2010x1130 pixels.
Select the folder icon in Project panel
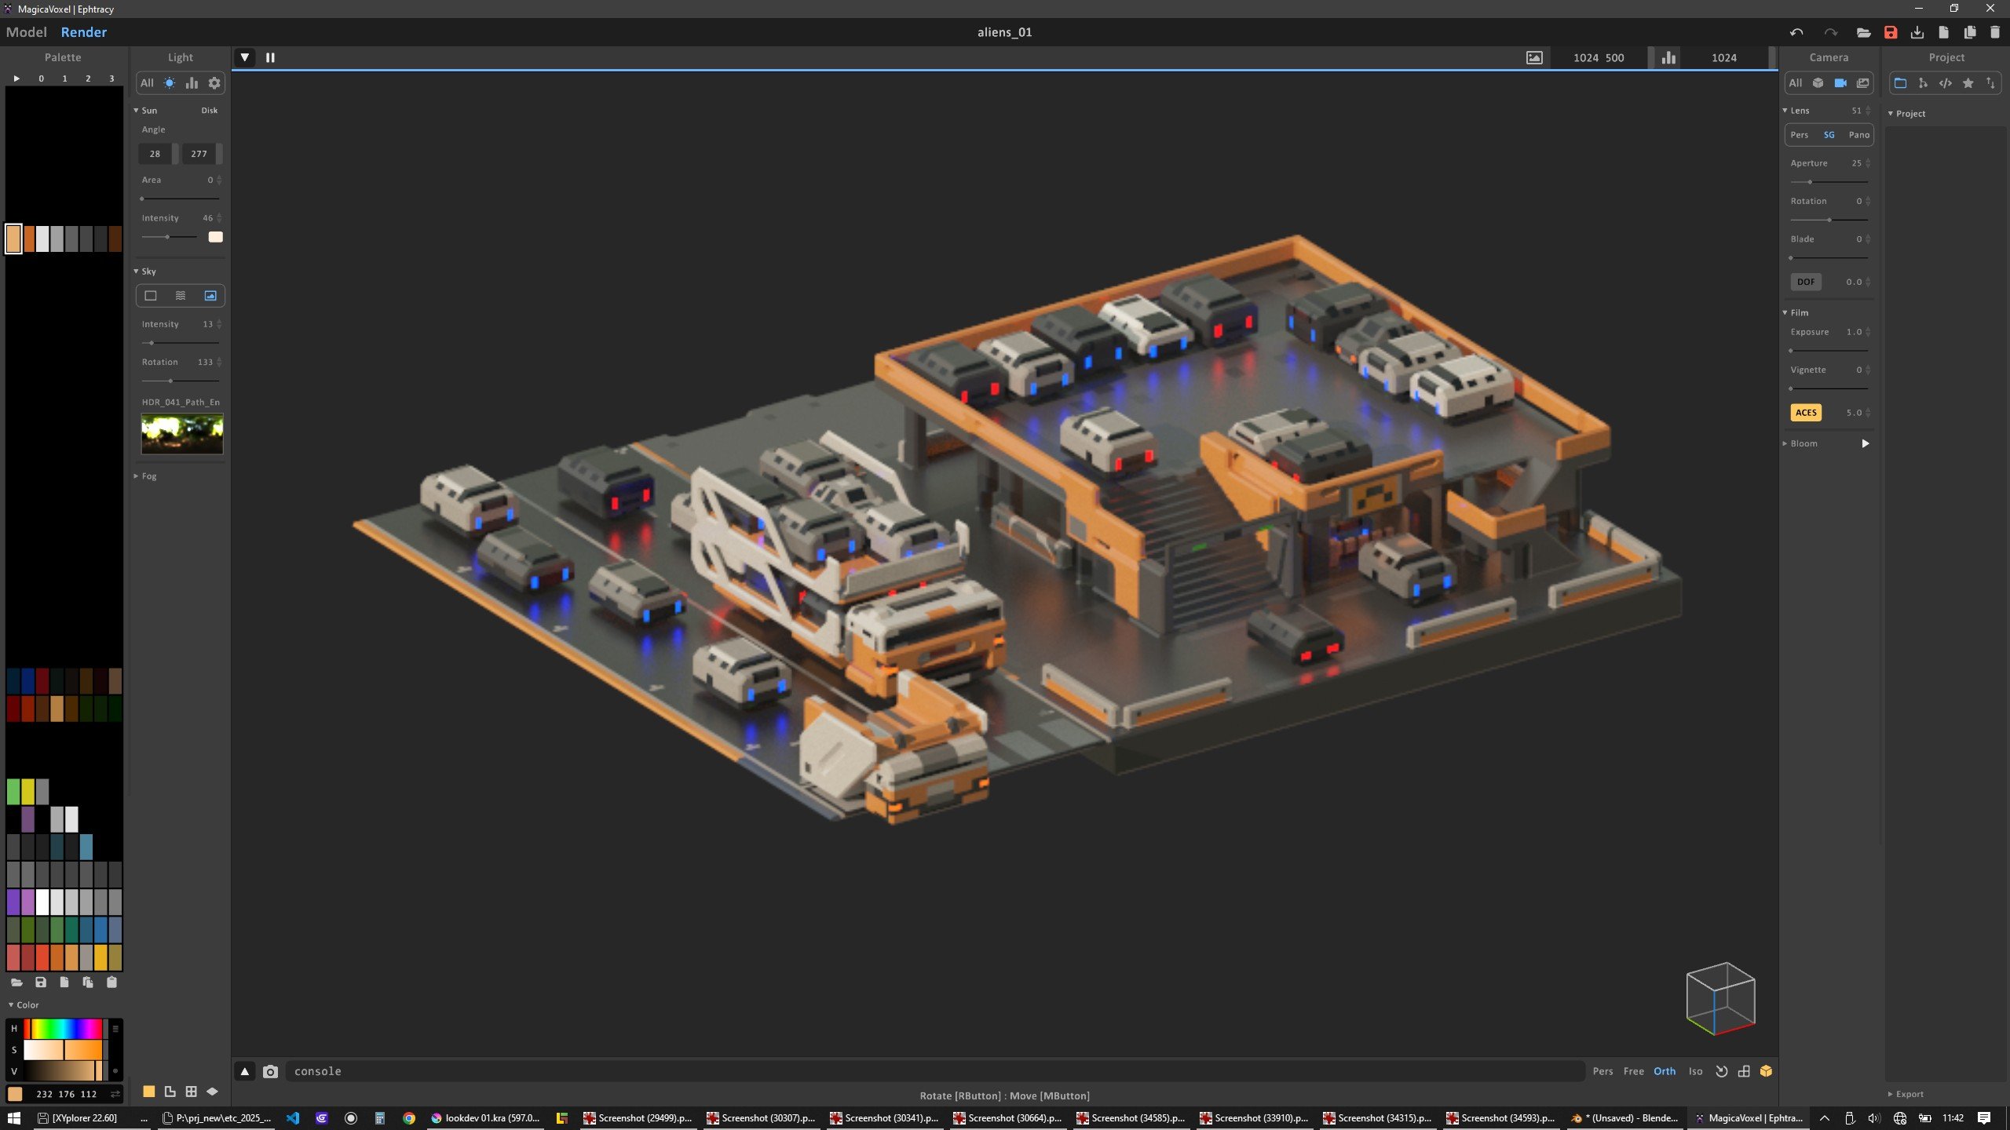click(x=1900, y=83)
